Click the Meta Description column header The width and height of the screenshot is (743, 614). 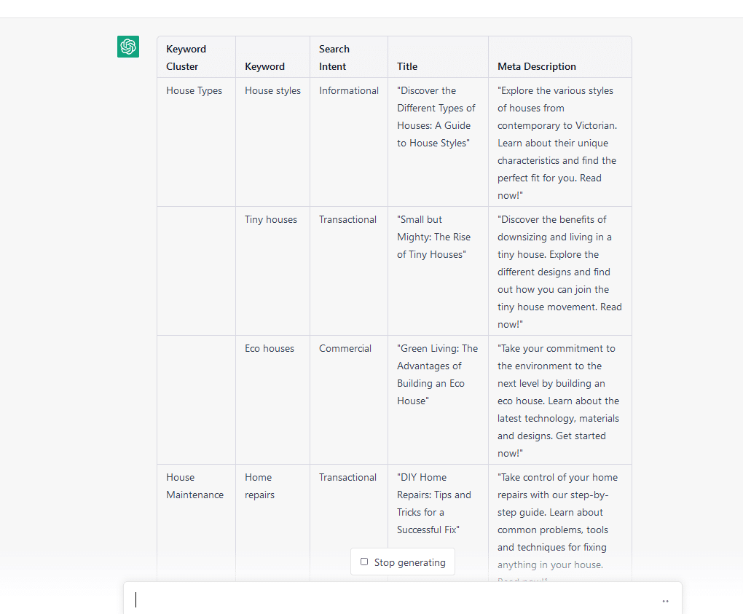pyautogui.click(x=537, y=66)
